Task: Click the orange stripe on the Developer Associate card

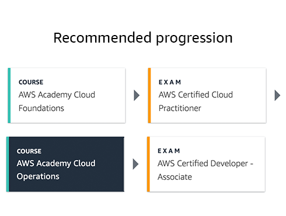Action: (148, 164)
